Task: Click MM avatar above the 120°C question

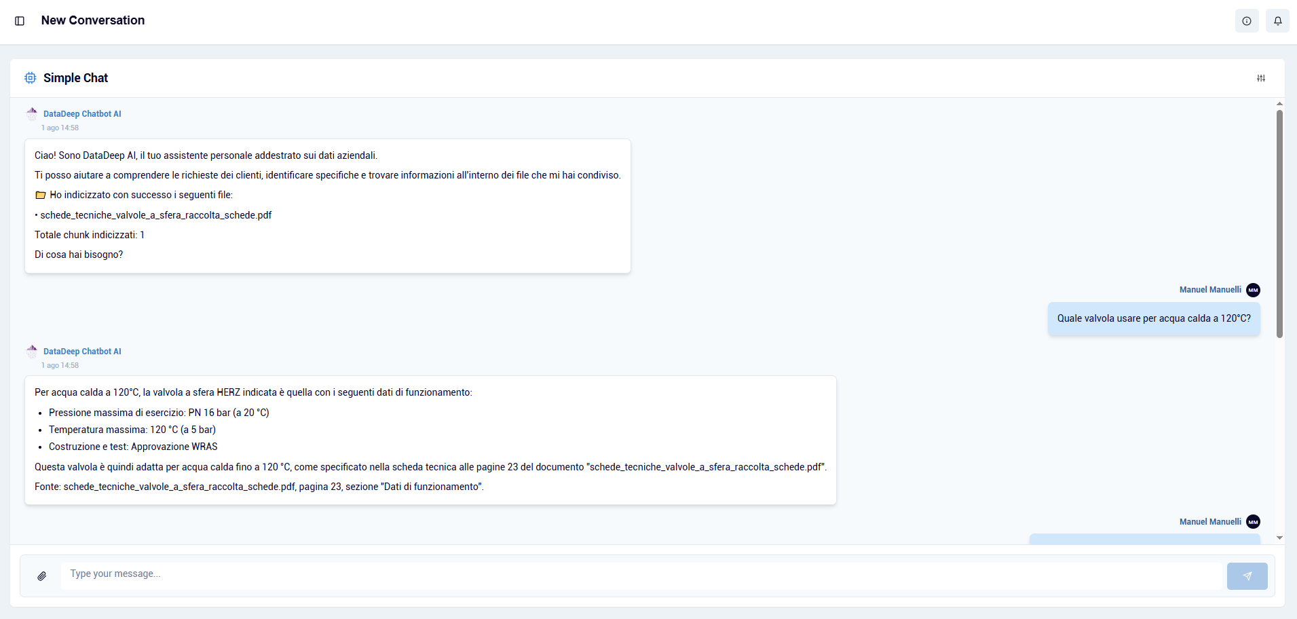Action: [1253, 290]
